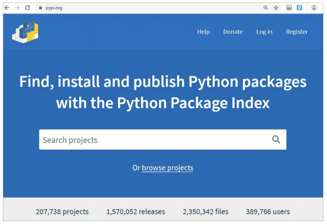Click the browser forward arrow
This screenshot has width=327, height=224.
tap(17, 7)
